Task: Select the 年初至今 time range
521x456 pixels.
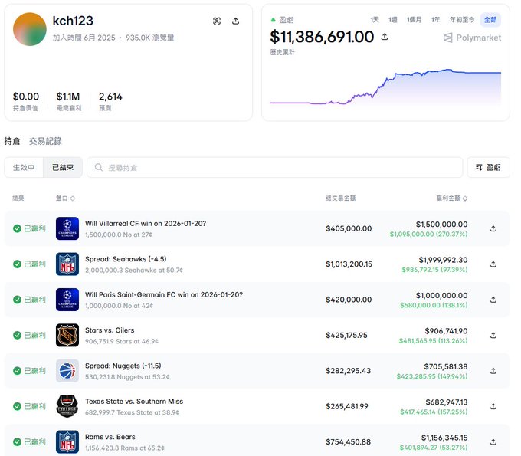Action: [461, 20]
